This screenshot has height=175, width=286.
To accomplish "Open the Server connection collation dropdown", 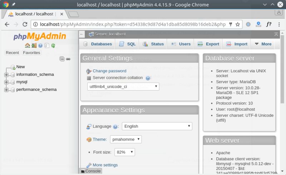I will [123, 86].
